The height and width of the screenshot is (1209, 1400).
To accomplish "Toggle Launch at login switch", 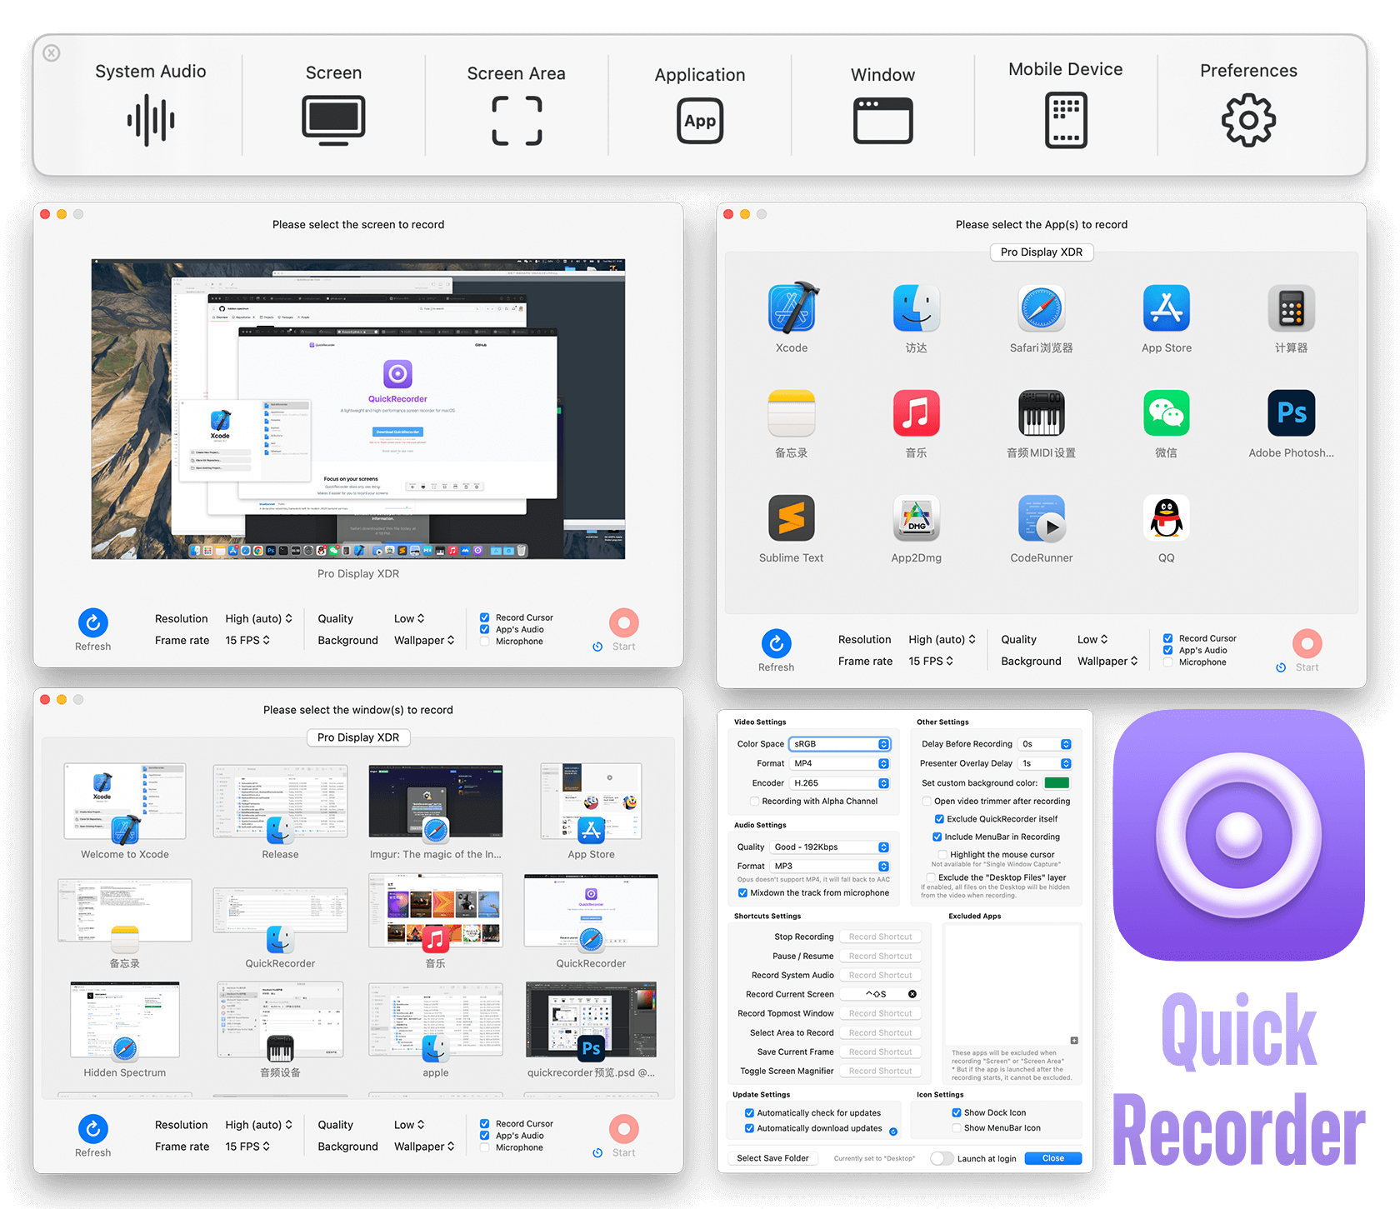I will coord(942,1157).
